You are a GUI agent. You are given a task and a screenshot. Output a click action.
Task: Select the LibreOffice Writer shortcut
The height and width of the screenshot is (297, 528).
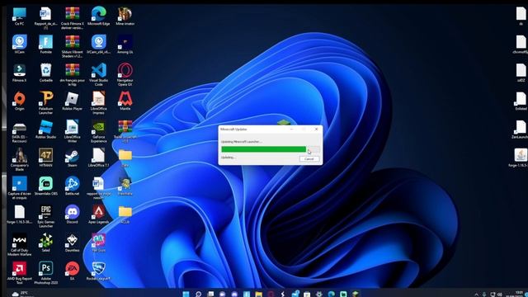(x=72, y=131)
